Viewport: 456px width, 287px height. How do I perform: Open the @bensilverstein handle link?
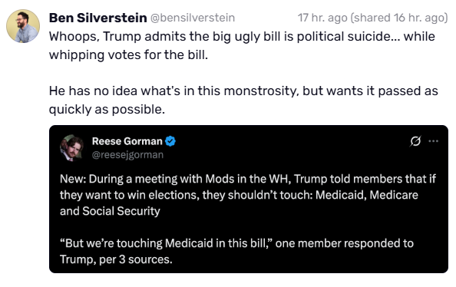coord(193,18)
